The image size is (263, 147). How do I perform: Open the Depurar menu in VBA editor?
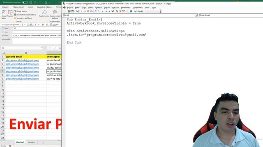[x=107, y=8]
